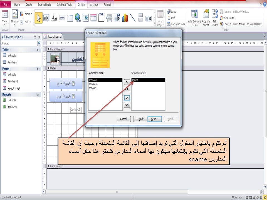
Task: Click in the navigation pane search box
Action: (19, 43)
